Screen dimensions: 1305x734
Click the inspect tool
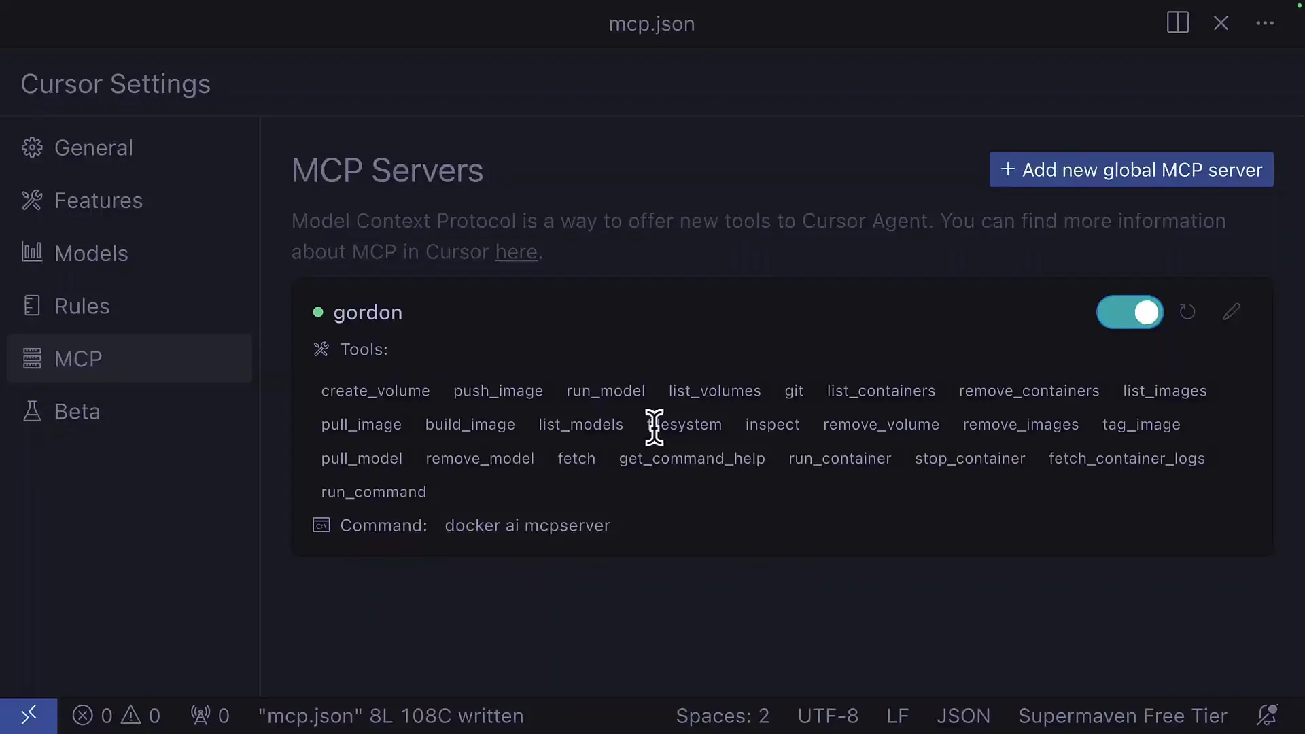click(x=772, y=424)
